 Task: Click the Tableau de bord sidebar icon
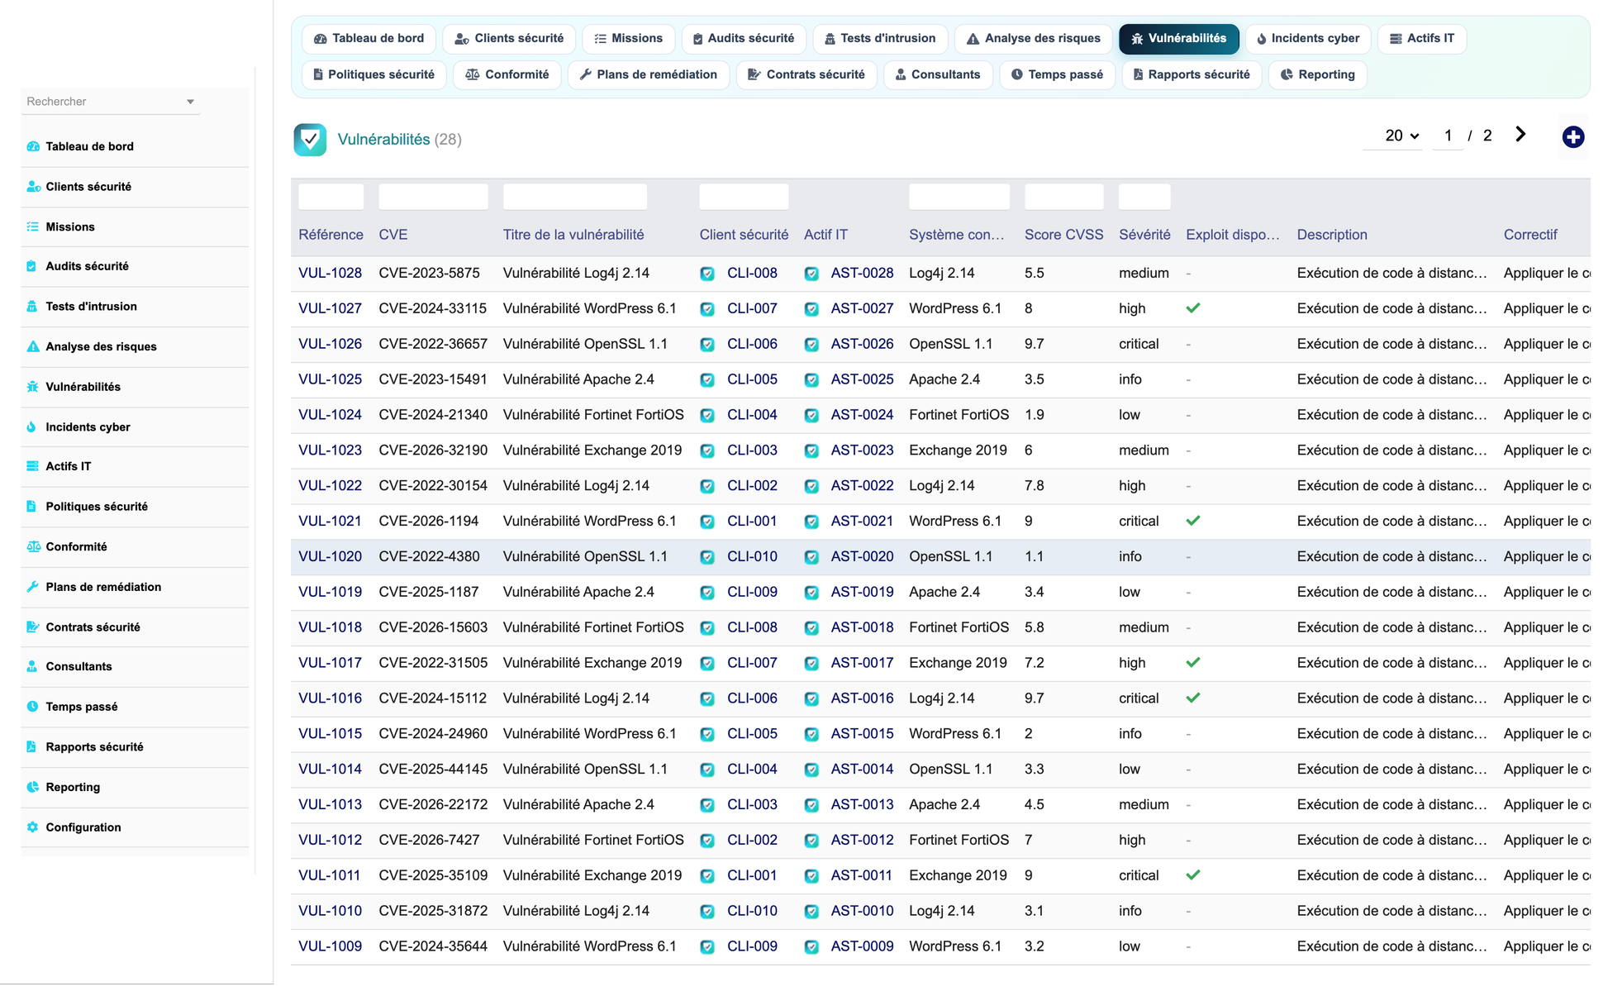click(33, 146)
